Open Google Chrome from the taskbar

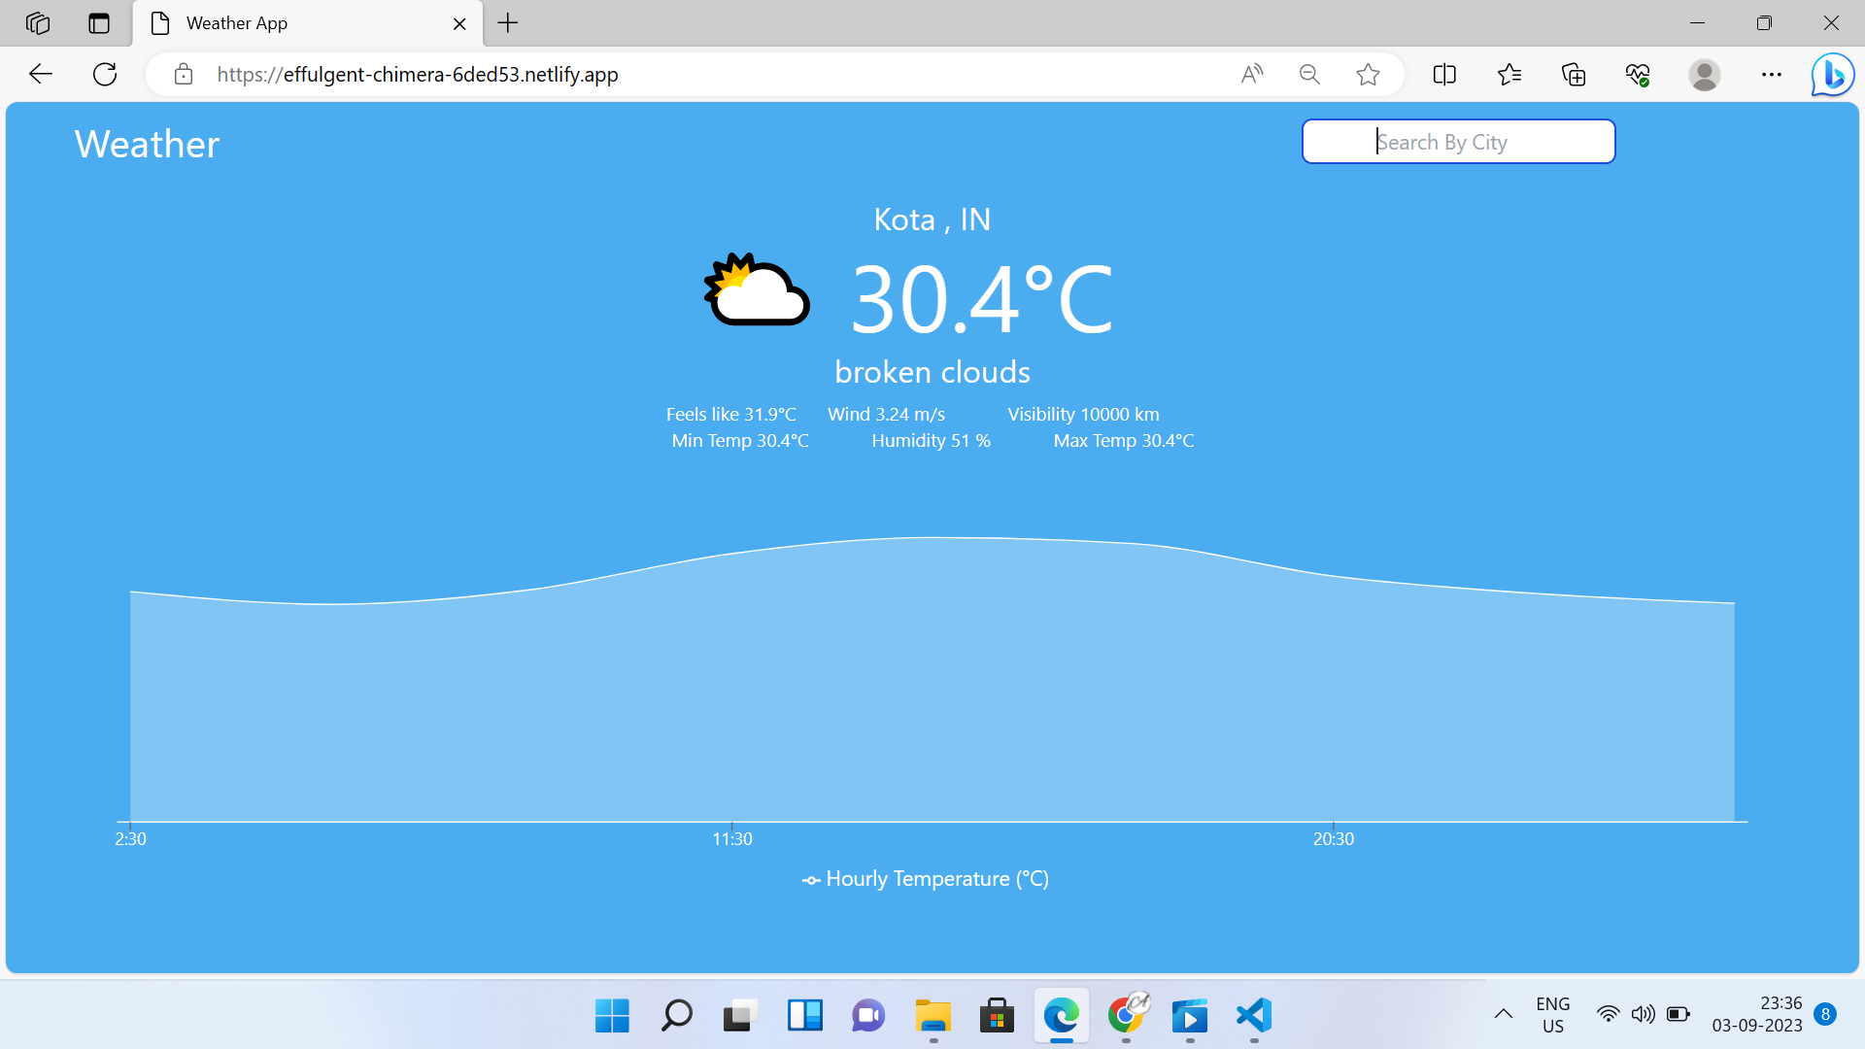(x=1127, y=1016)
